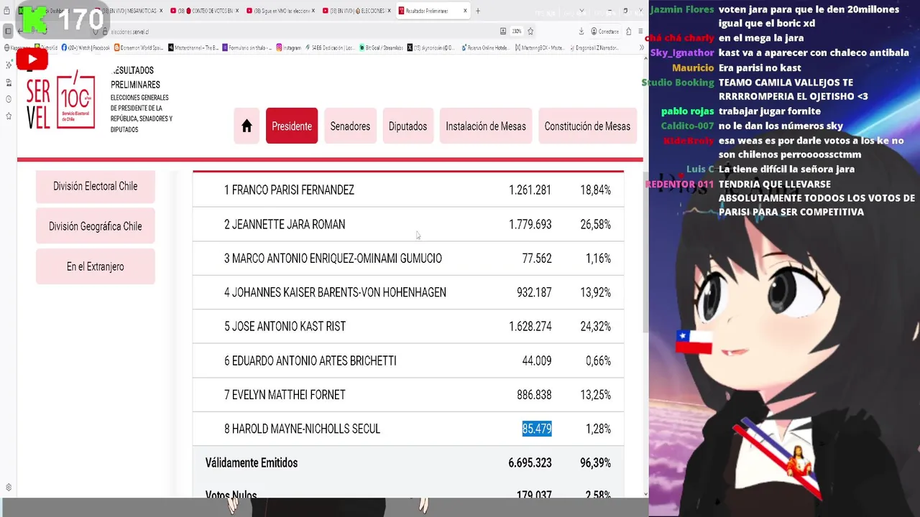
Task: Click chat username pablo rojas
Action: [x=687, y=111]
